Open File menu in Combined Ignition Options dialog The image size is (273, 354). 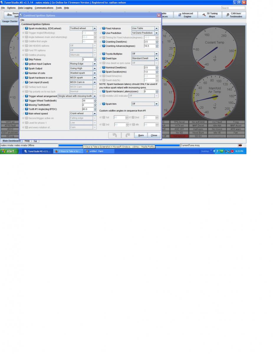[22, 20]
